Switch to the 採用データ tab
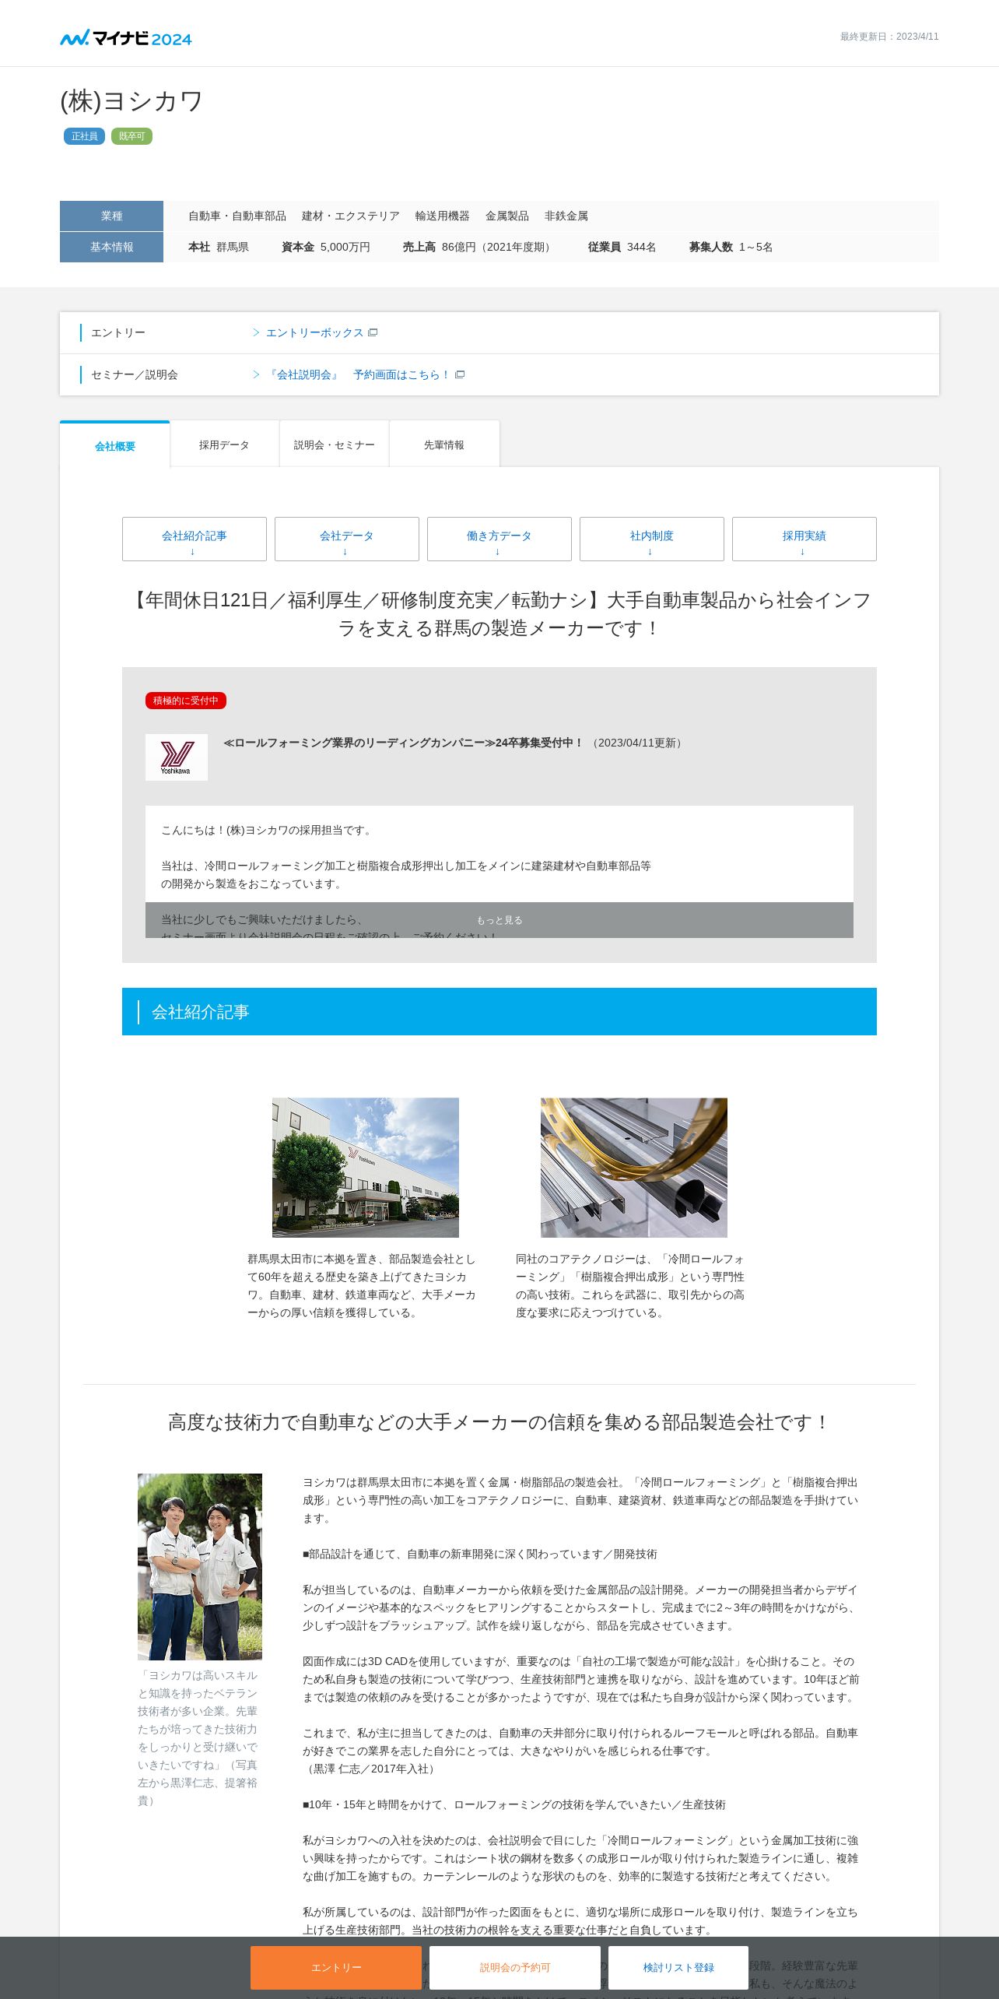 pos(224,444)
